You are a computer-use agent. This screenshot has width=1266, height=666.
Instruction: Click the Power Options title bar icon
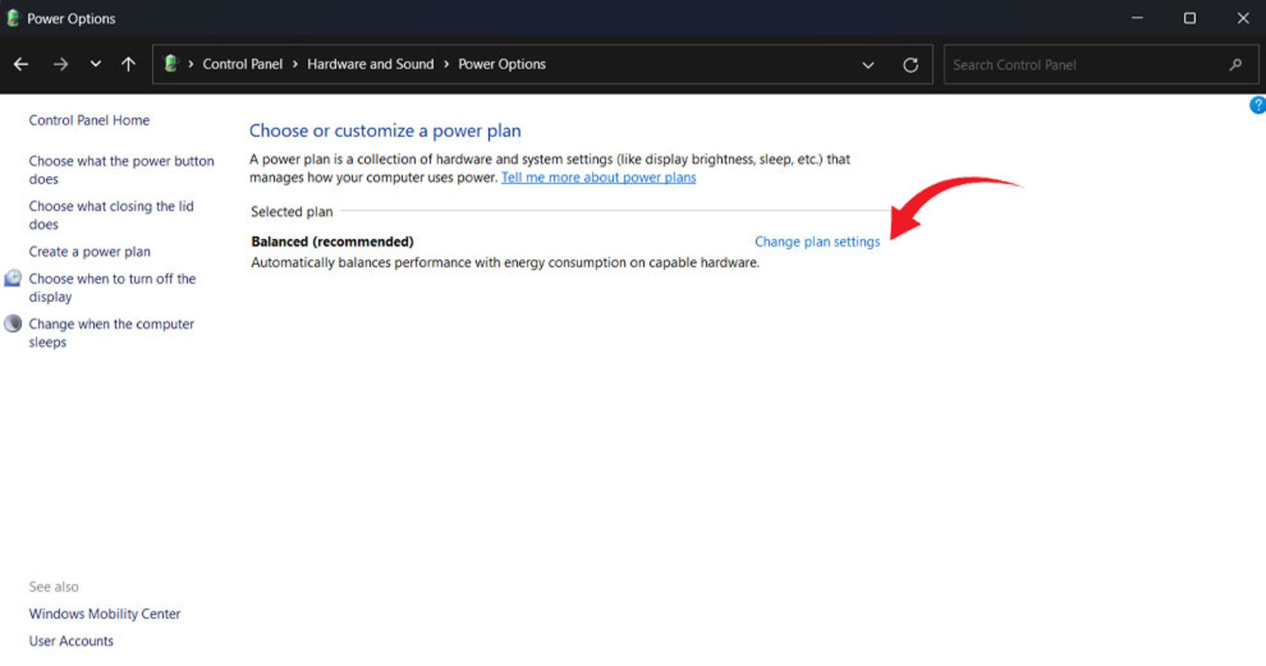click(13, 18)
